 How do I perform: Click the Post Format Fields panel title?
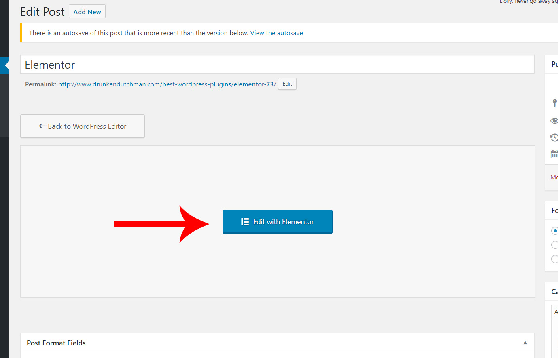(56, 343)
